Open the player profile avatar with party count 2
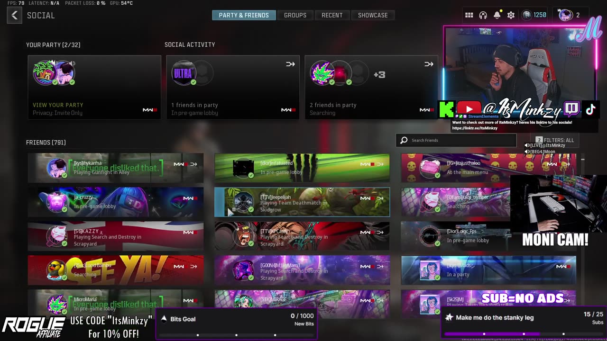 (x=565, y=15)
